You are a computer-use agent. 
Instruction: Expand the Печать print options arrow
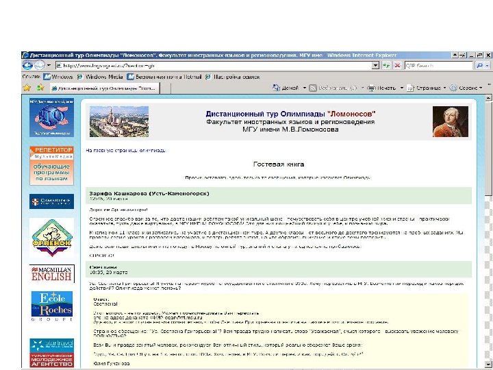tap(401, 88)
